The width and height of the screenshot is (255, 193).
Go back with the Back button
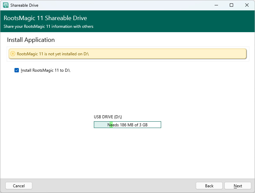pyautogui.click(x=209, y=186)
